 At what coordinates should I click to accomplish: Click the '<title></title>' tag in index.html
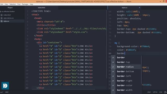(46, 25)
